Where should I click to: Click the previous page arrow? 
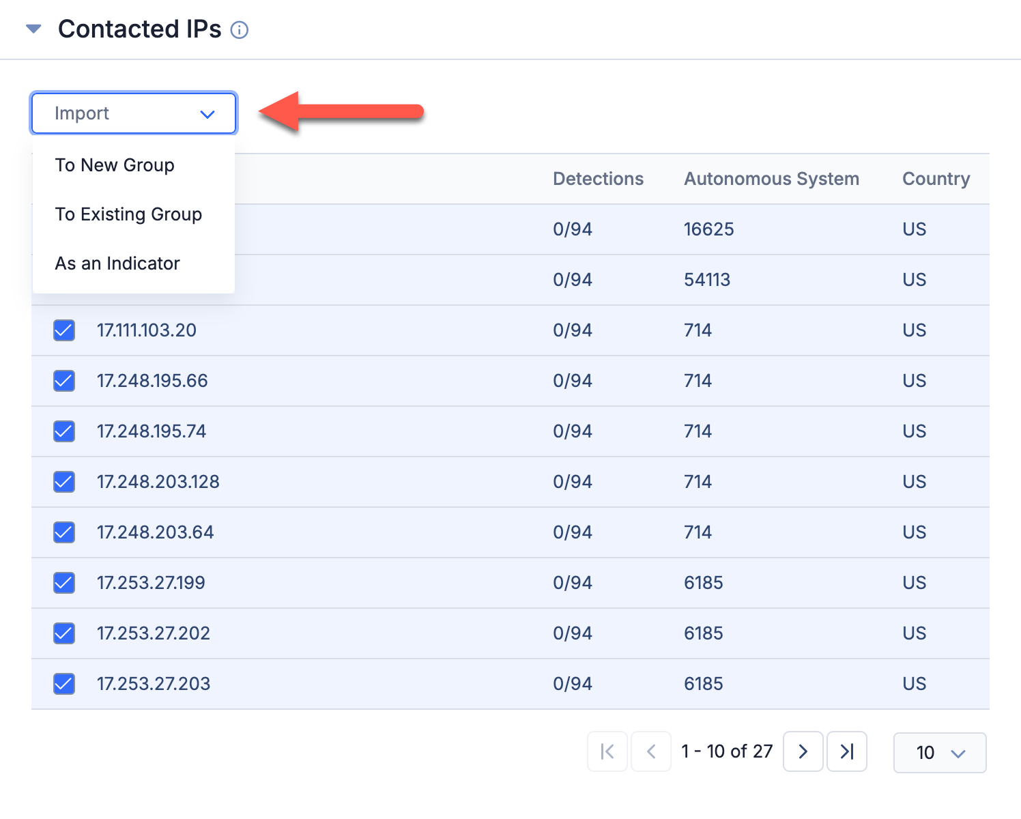(x=651, y=751)
